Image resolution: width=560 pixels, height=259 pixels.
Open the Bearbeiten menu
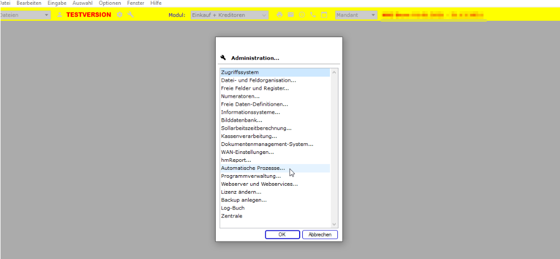pyautogui.click(x=29, y=3)
